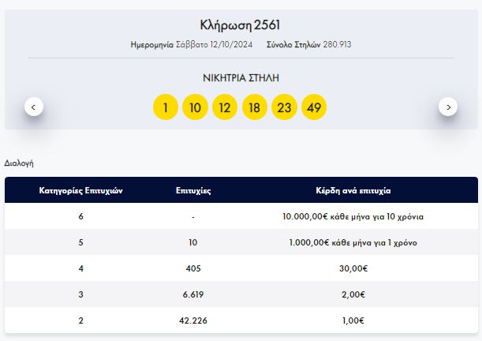The image size is (482, 341).
Task: Click the Κατηγορίες Επιτυχιών column header
Action: tap(81, 190)
